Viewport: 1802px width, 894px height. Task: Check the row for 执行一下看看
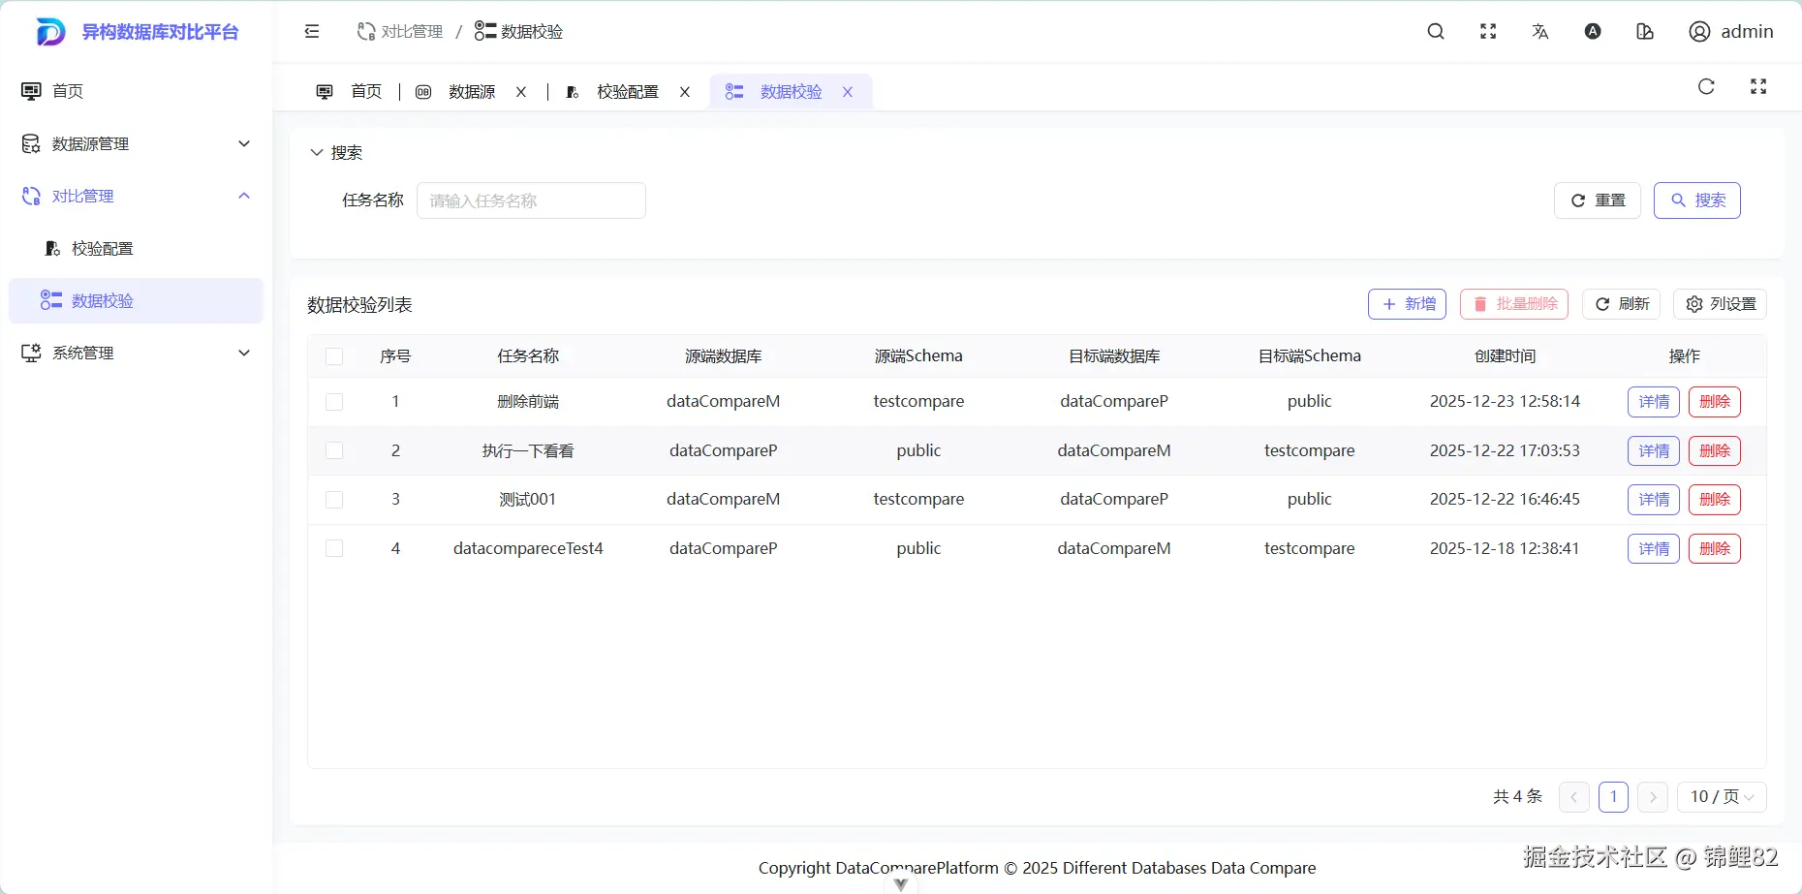[334, 450]
